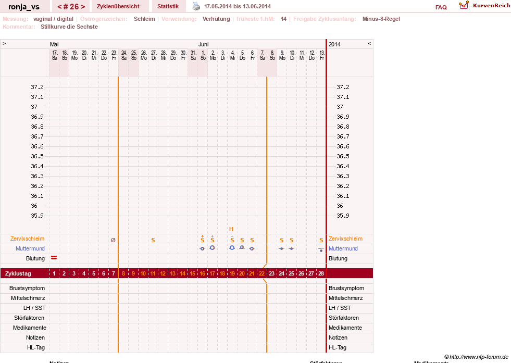Click the Ø cervical mucus mark on day 7
The height and width of the screenshot is (363, 511).
point(113,240)
